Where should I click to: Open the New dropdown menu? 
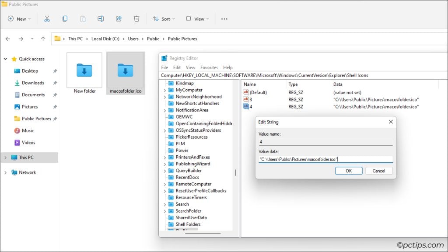tap(18, 19)
